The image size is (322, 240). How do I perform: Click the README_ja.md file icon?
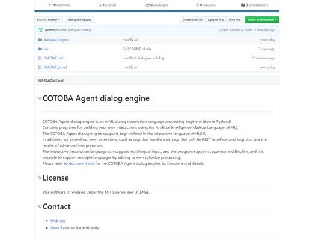[x=40, y=67]
